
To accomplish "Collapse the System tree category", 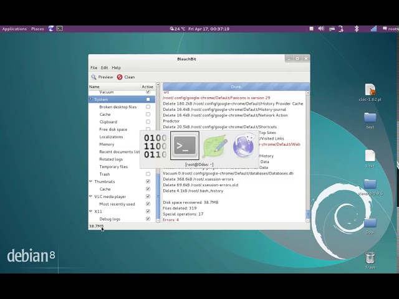I will (90, 99).
